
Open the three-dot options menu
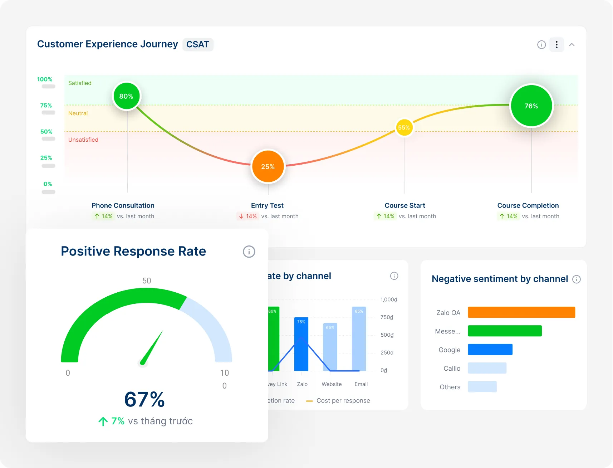click(556, 45)
